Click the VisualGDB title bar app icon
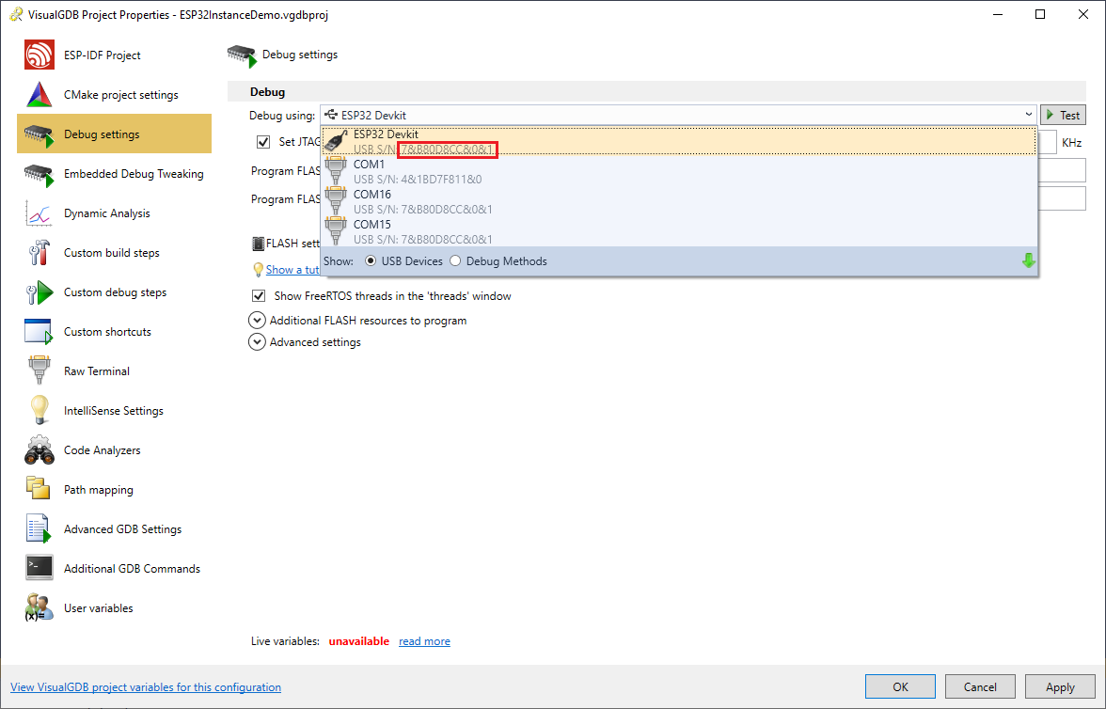1106x709 pixels. point(15,15)
